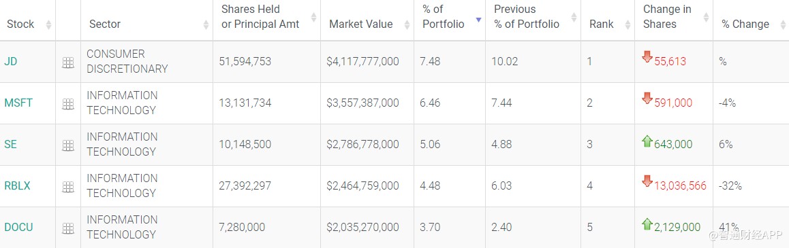Open the grid icon beside MSFT

click(68, 104)
